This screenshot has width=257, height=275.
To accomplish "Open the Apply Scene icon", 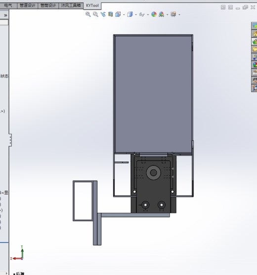I will [161, 14].
